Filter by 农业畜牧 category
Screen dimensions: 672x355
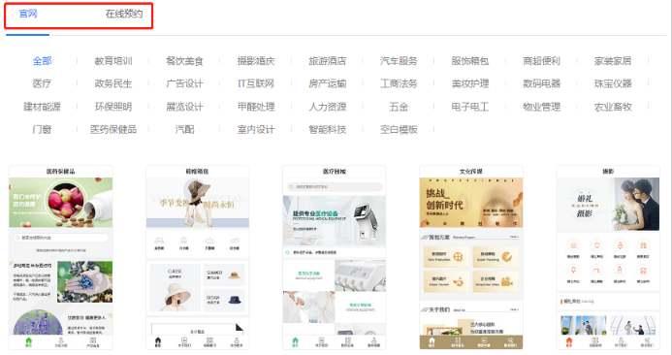613,107
